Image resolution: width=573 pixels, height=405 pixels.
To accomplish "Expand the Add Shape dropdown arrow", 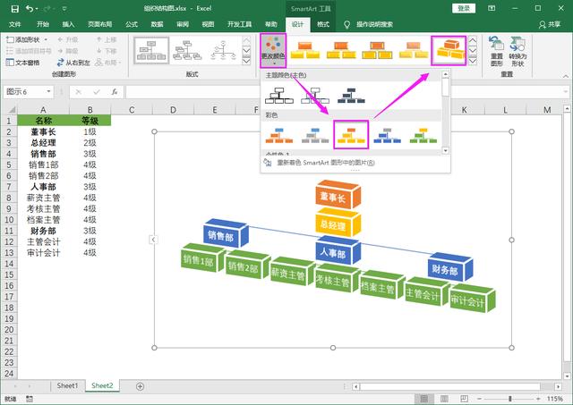I will [x=46, y=39].
